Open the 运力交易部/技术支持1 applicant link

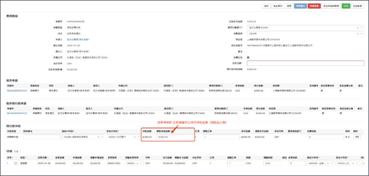[78, 39]
